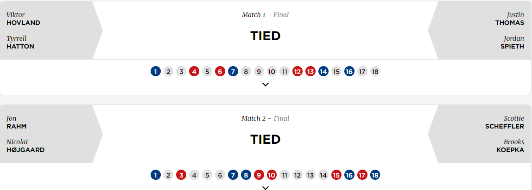Select red hole 12 color marker in Match 1
The width and height of the screenshot is (532, 190).
click(298, 72)
